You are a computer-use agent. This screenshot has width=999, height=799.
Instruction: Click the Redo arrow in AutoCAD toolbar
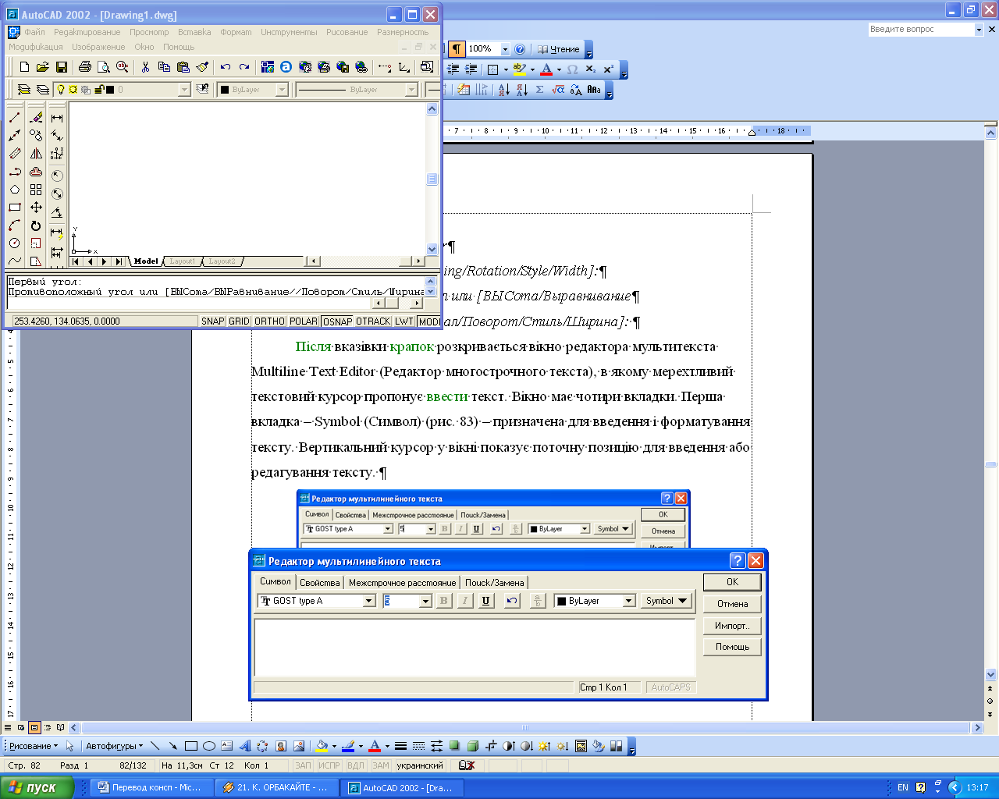pyautogui.click(x=244, y=67)
